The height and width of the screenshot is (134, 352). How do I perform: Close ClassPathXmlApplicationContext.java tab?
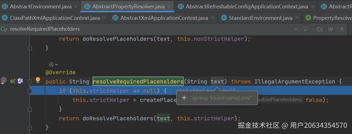[x=104, y=18]
